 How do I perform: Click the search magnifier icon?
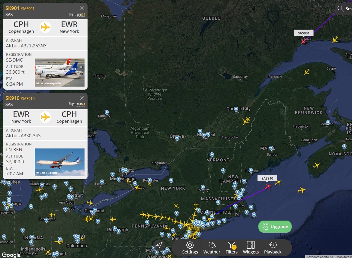point(340,9)
